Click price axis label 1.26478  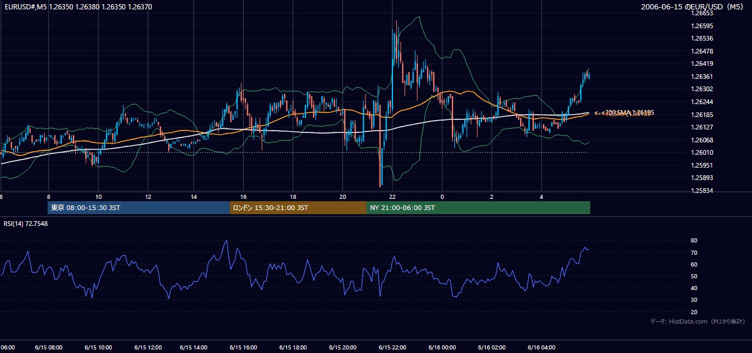tap(703, 51)
